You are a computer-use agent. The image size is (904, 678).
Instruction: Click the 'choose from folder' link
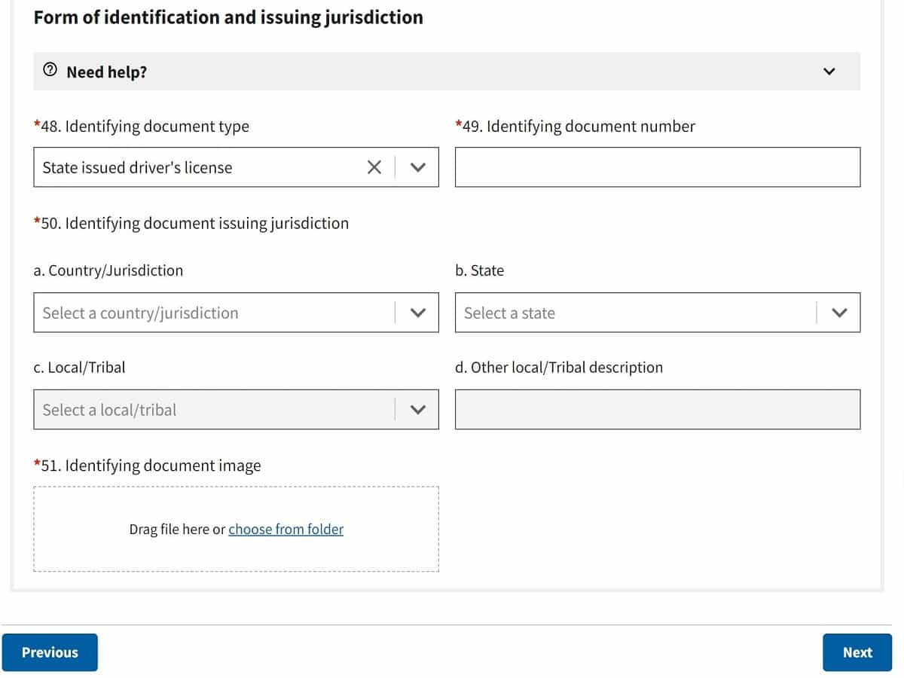[x=286, y=530]
